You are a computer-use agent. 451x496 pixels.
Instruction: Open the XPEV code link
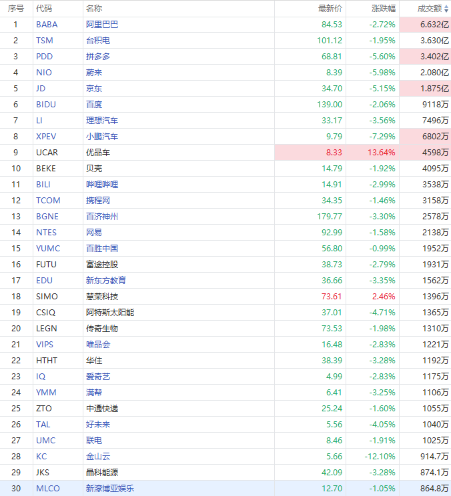46,137
